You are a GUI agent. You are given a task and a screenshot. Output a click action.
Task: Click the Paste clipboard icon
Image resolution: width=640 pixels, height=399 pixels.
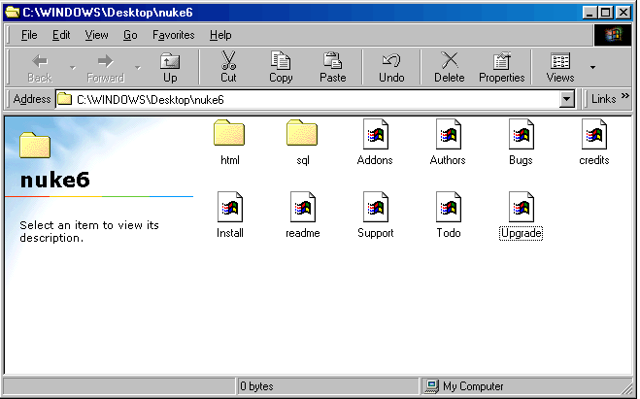[333, 61]
